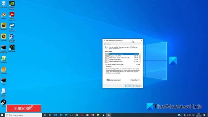Viewport: 208px width, 117px height.
Task: Open Cortana from the taskbar
Action: point(45,115)
